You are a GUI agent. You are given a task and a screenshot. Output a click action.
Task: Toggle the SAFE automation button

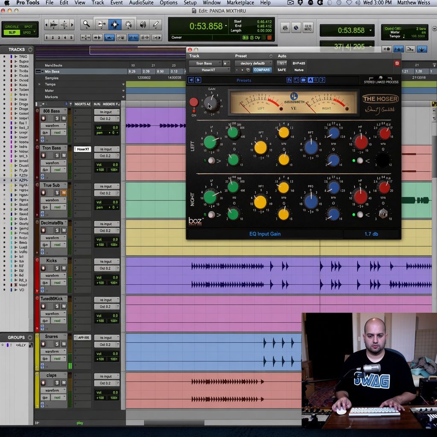coord(282,70)
